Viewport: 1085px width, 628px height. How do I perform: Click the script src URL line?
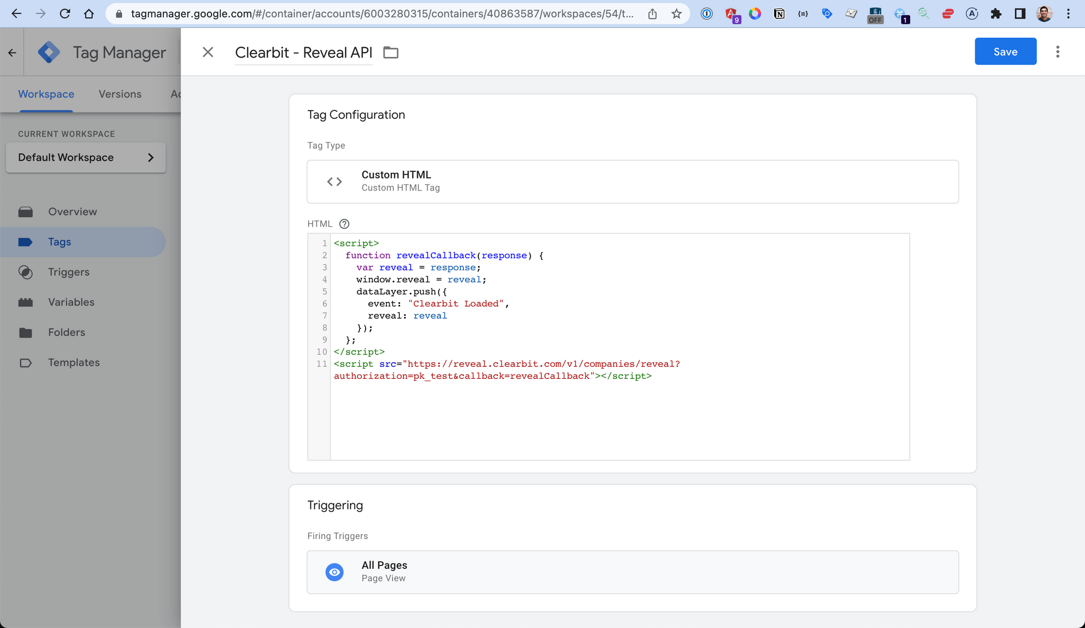[x=507, y=370]
